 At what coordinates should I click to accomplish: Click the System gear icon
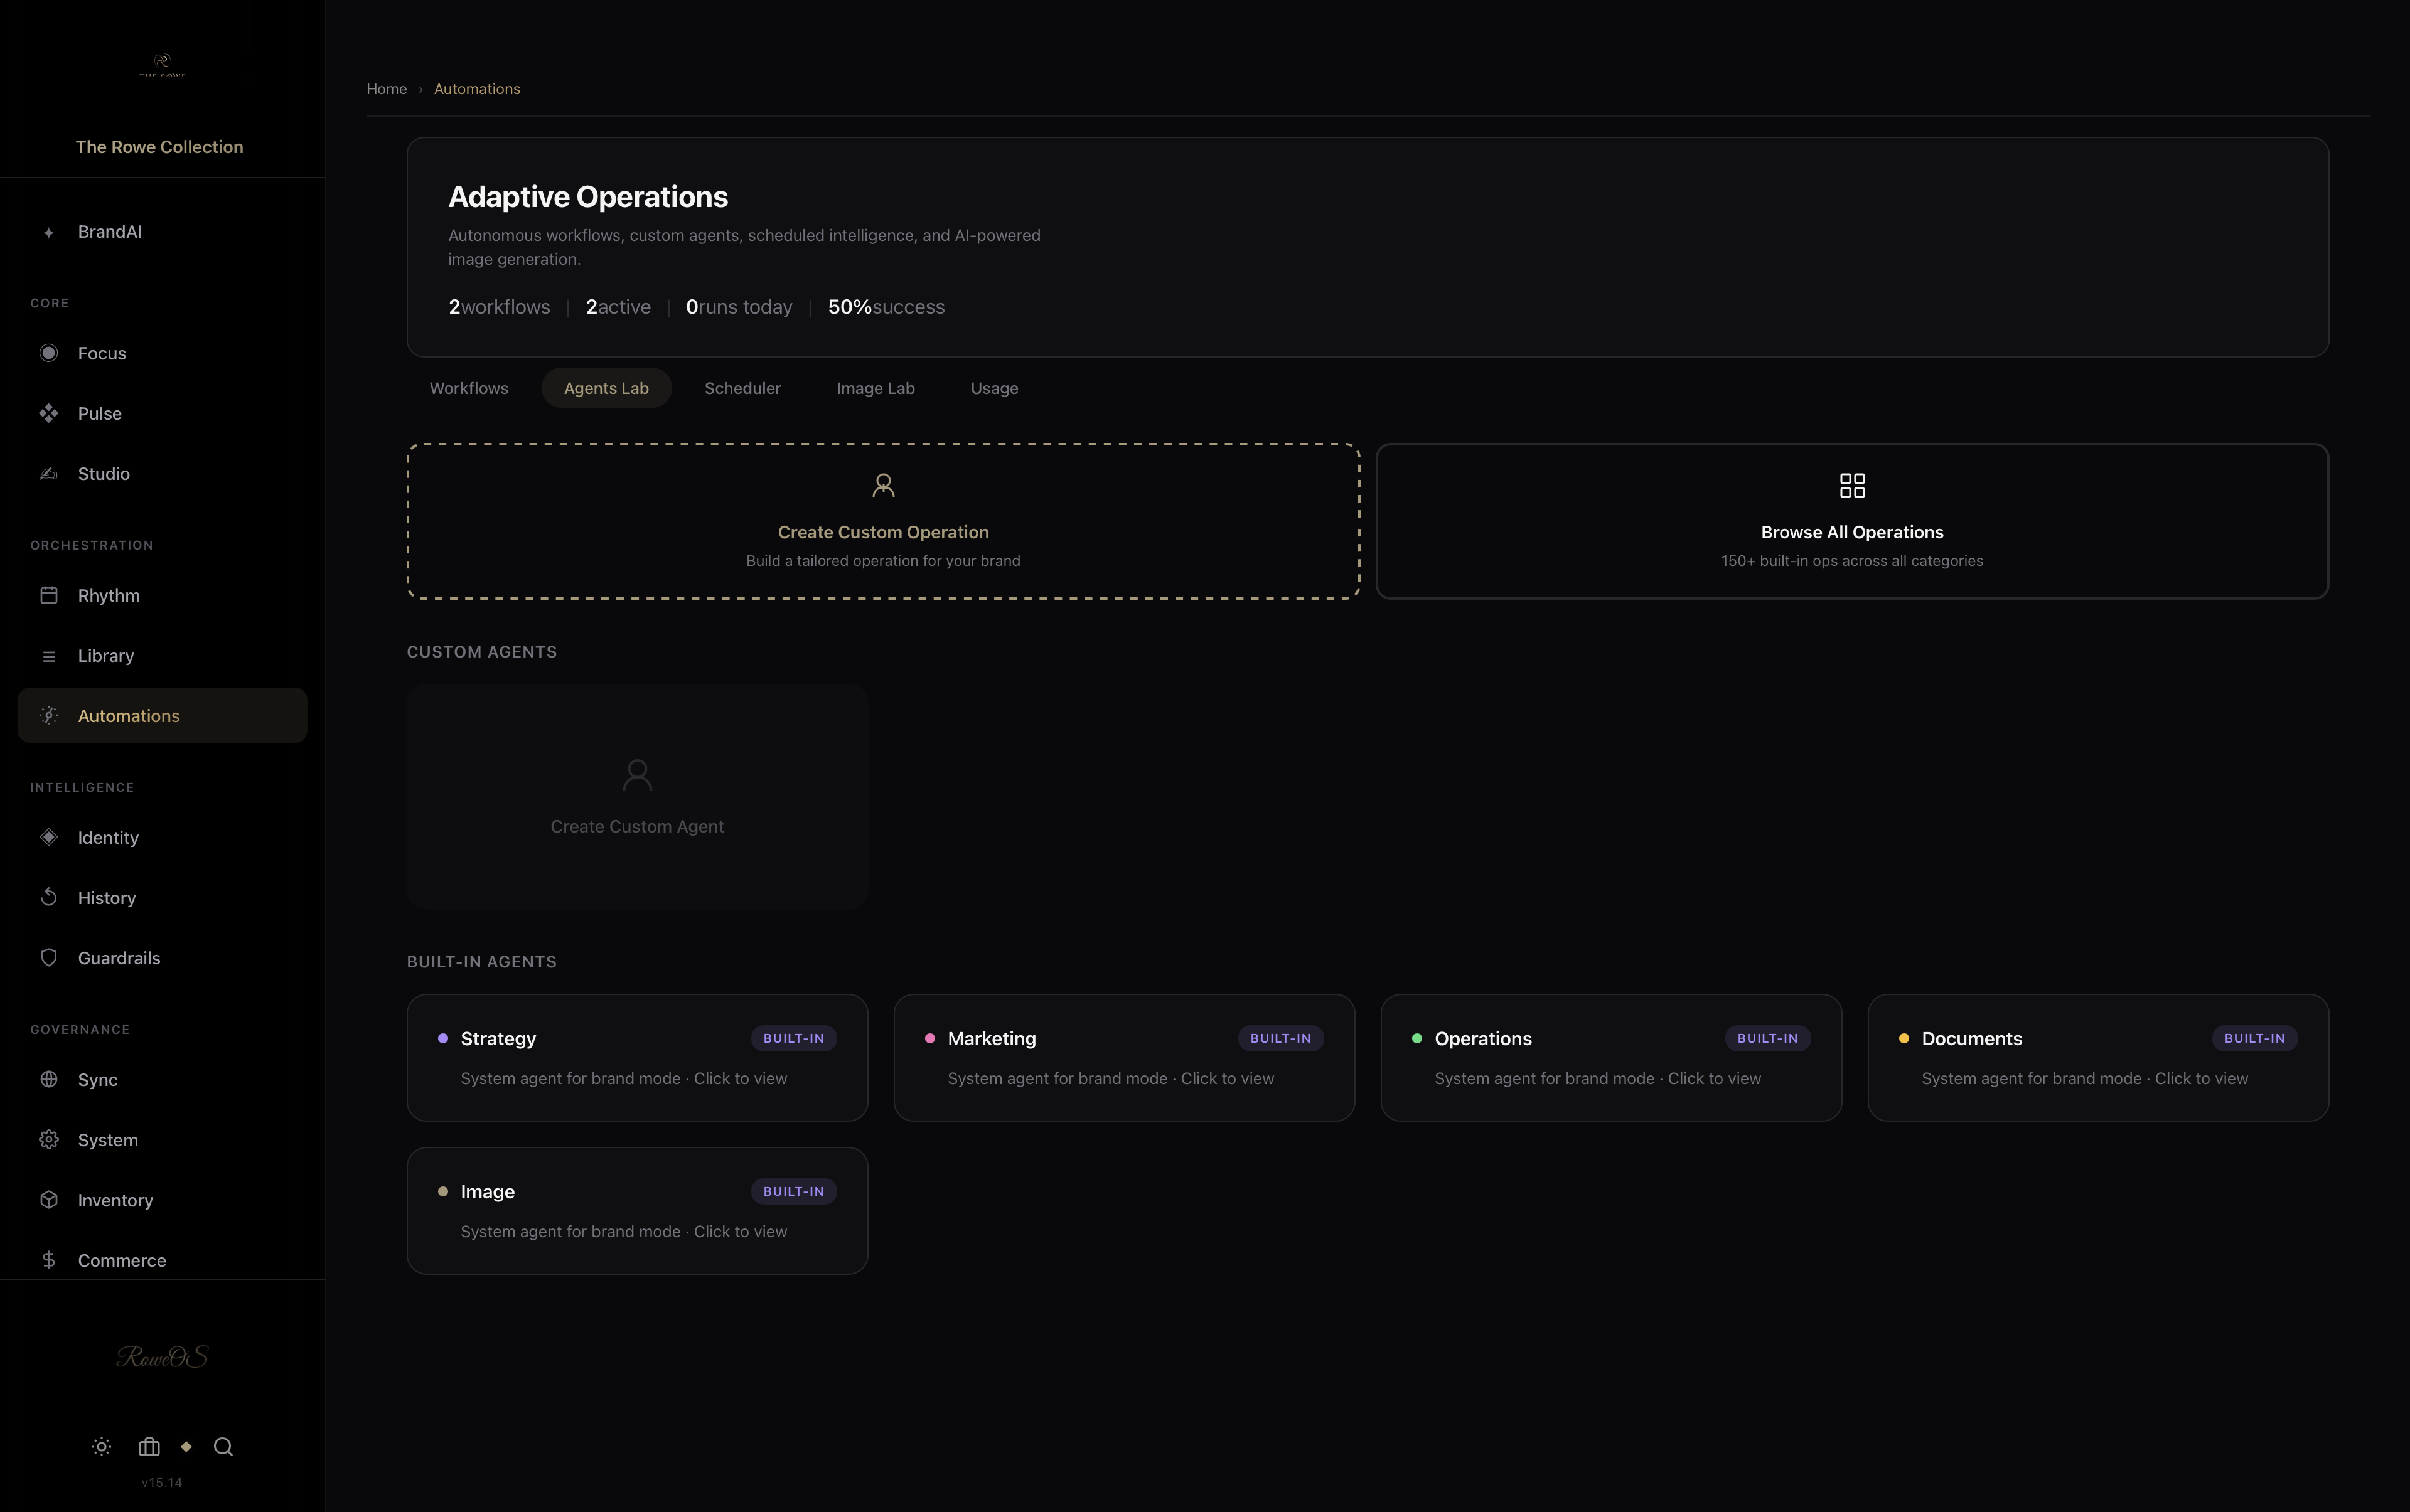[48, 1140]
